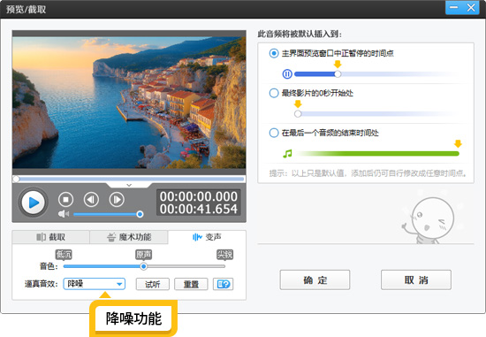
Task: Switch to the 魔术功能 tab
Action: pos(129,237)
